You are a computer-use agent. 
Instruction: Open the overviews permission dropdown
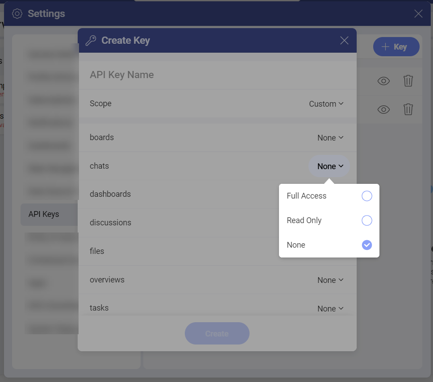click(x=330, y=280)
